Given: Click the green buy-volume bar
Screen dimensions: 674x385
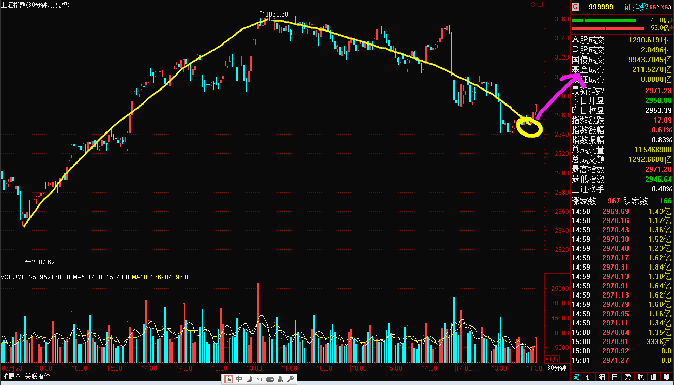Looking at the screenshot, I should coord(604,21).
